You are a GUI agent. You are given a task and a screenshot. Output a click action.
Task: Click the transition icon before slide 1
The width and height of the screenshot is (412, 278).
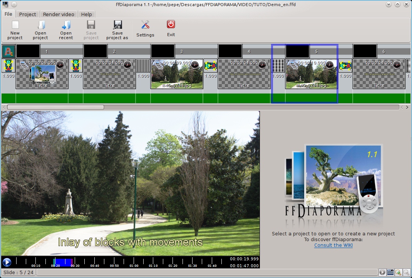pos(8,66)
